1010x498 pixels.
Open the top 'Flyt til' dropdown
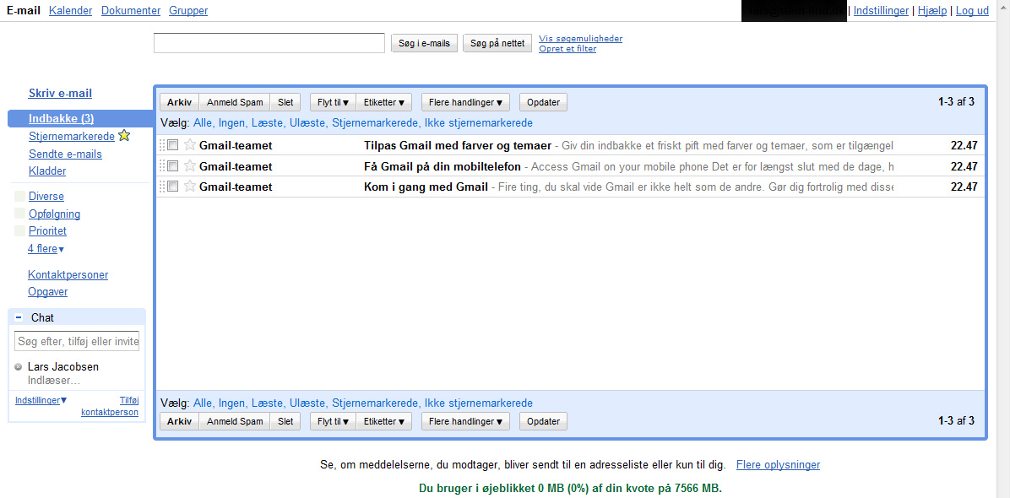coord(333,102)
